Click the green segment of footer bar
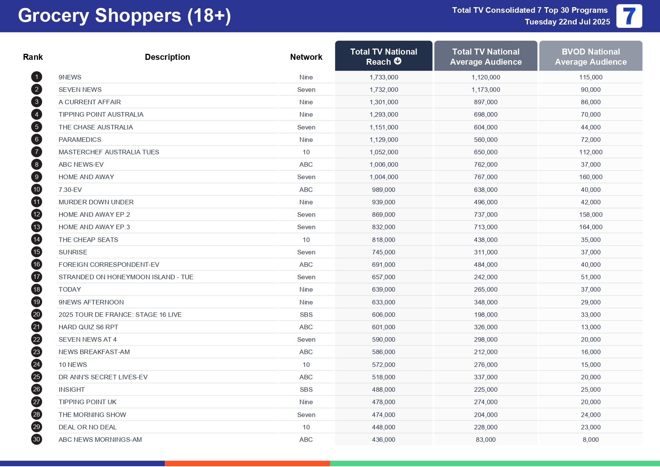 494,463
